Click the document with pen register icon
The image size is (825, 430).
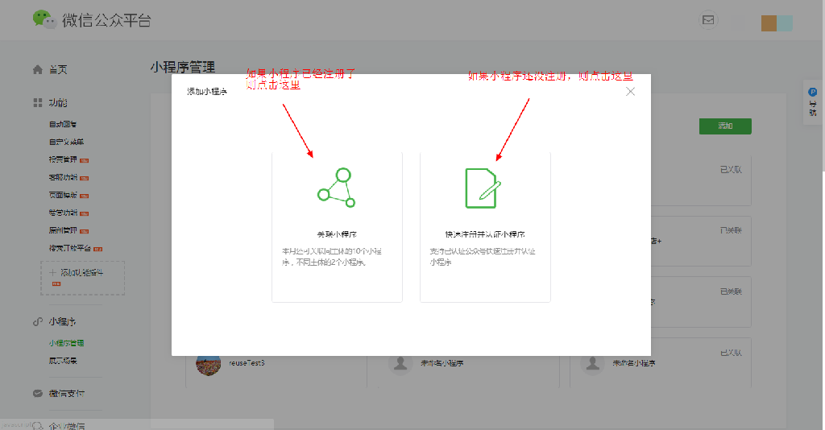click(x=483, y=188)
